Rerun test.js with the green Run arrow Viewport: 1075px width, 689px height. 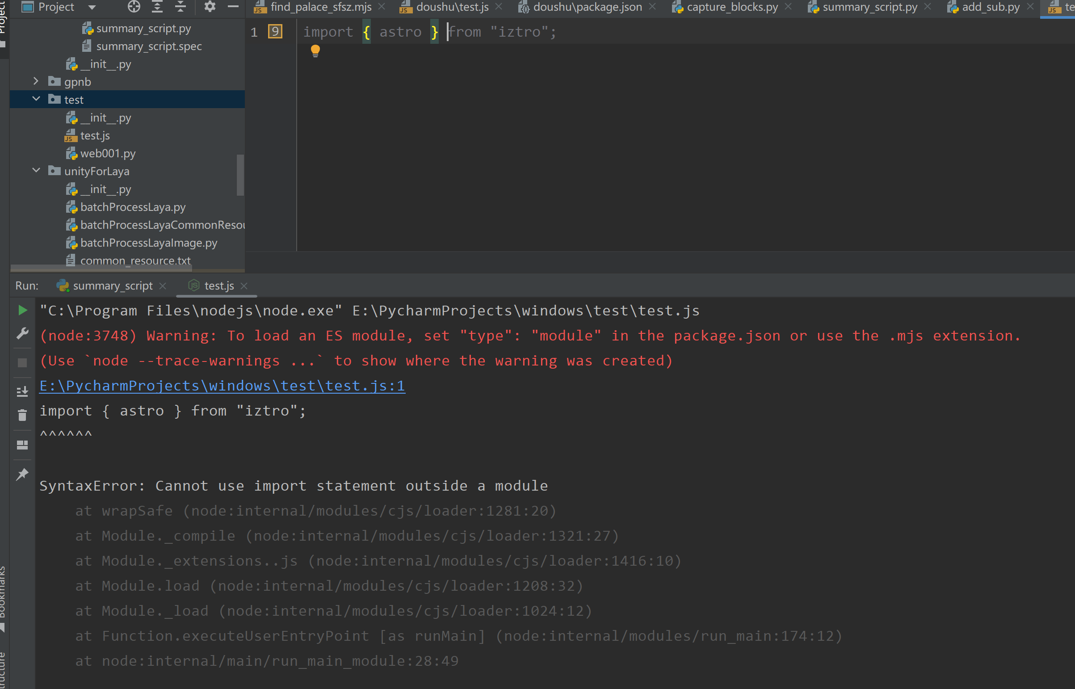point(22,310)
